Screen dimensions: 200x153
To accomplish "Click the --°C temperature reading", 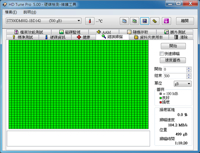I will (x=99, y=21).
